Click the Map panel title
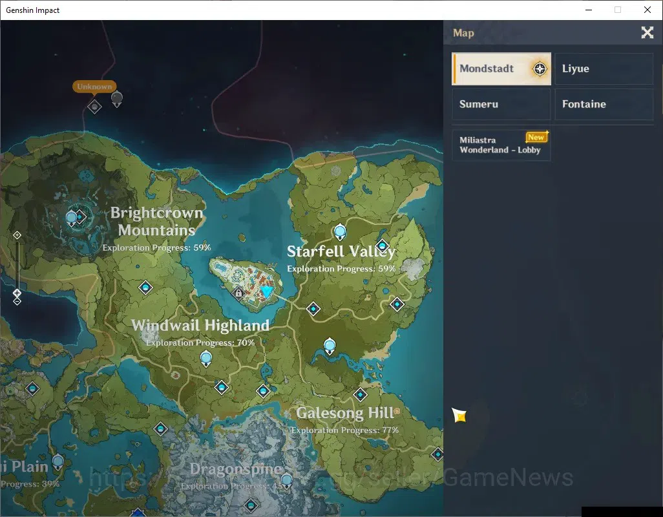 pos(463,33)
